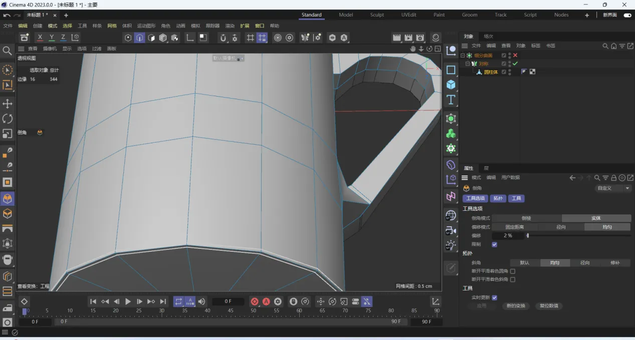Click the 复位数值 button

point(549,306)
